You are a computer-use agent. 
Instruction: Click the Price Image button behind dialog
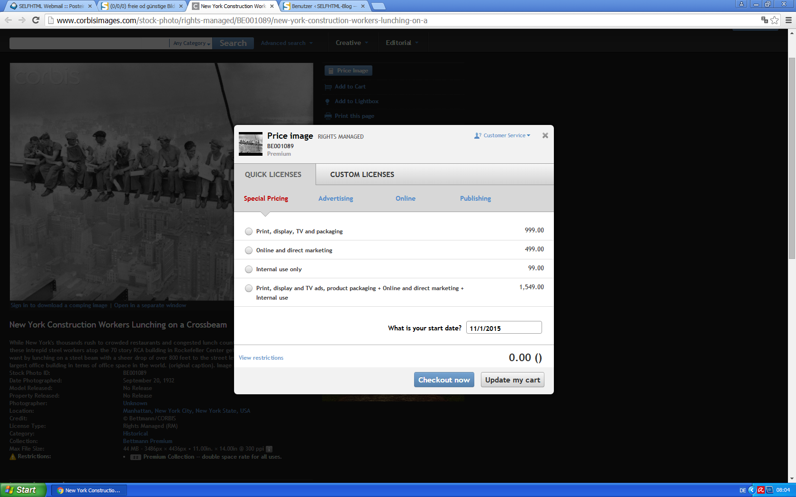pyautogui.click(x=348, y=71)
